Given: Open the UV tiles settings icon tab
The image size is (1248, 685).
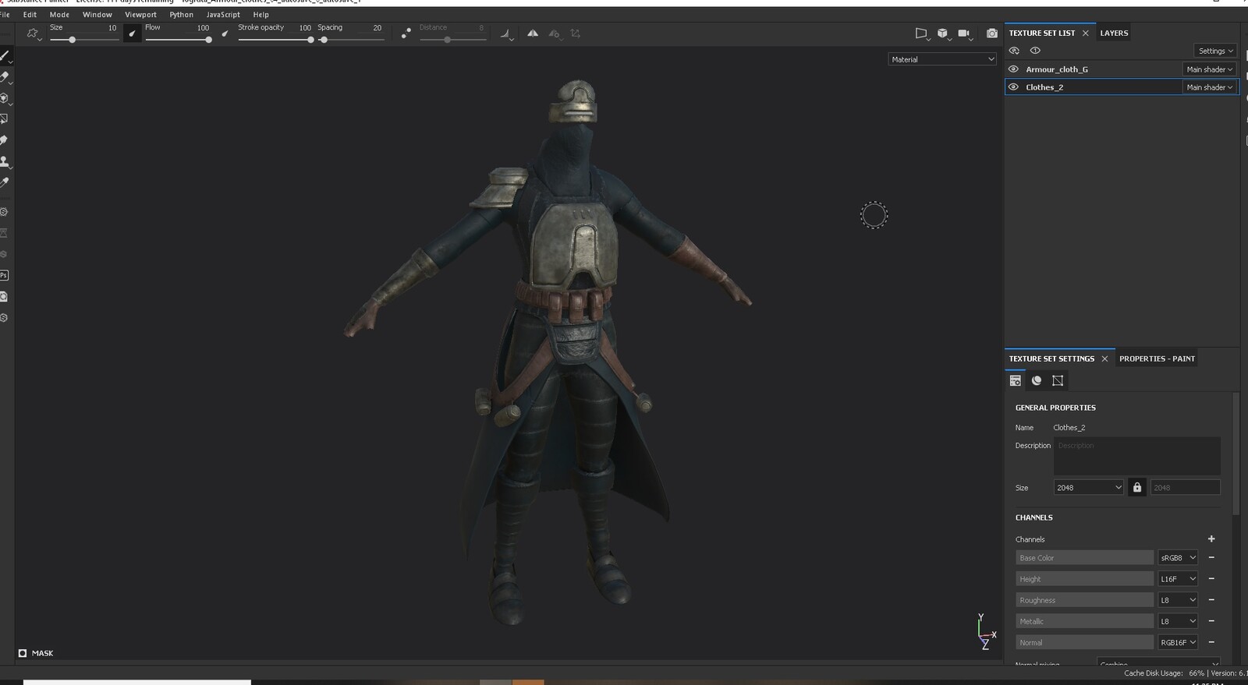Looking at the screenshot, I should click(1058, 380).
